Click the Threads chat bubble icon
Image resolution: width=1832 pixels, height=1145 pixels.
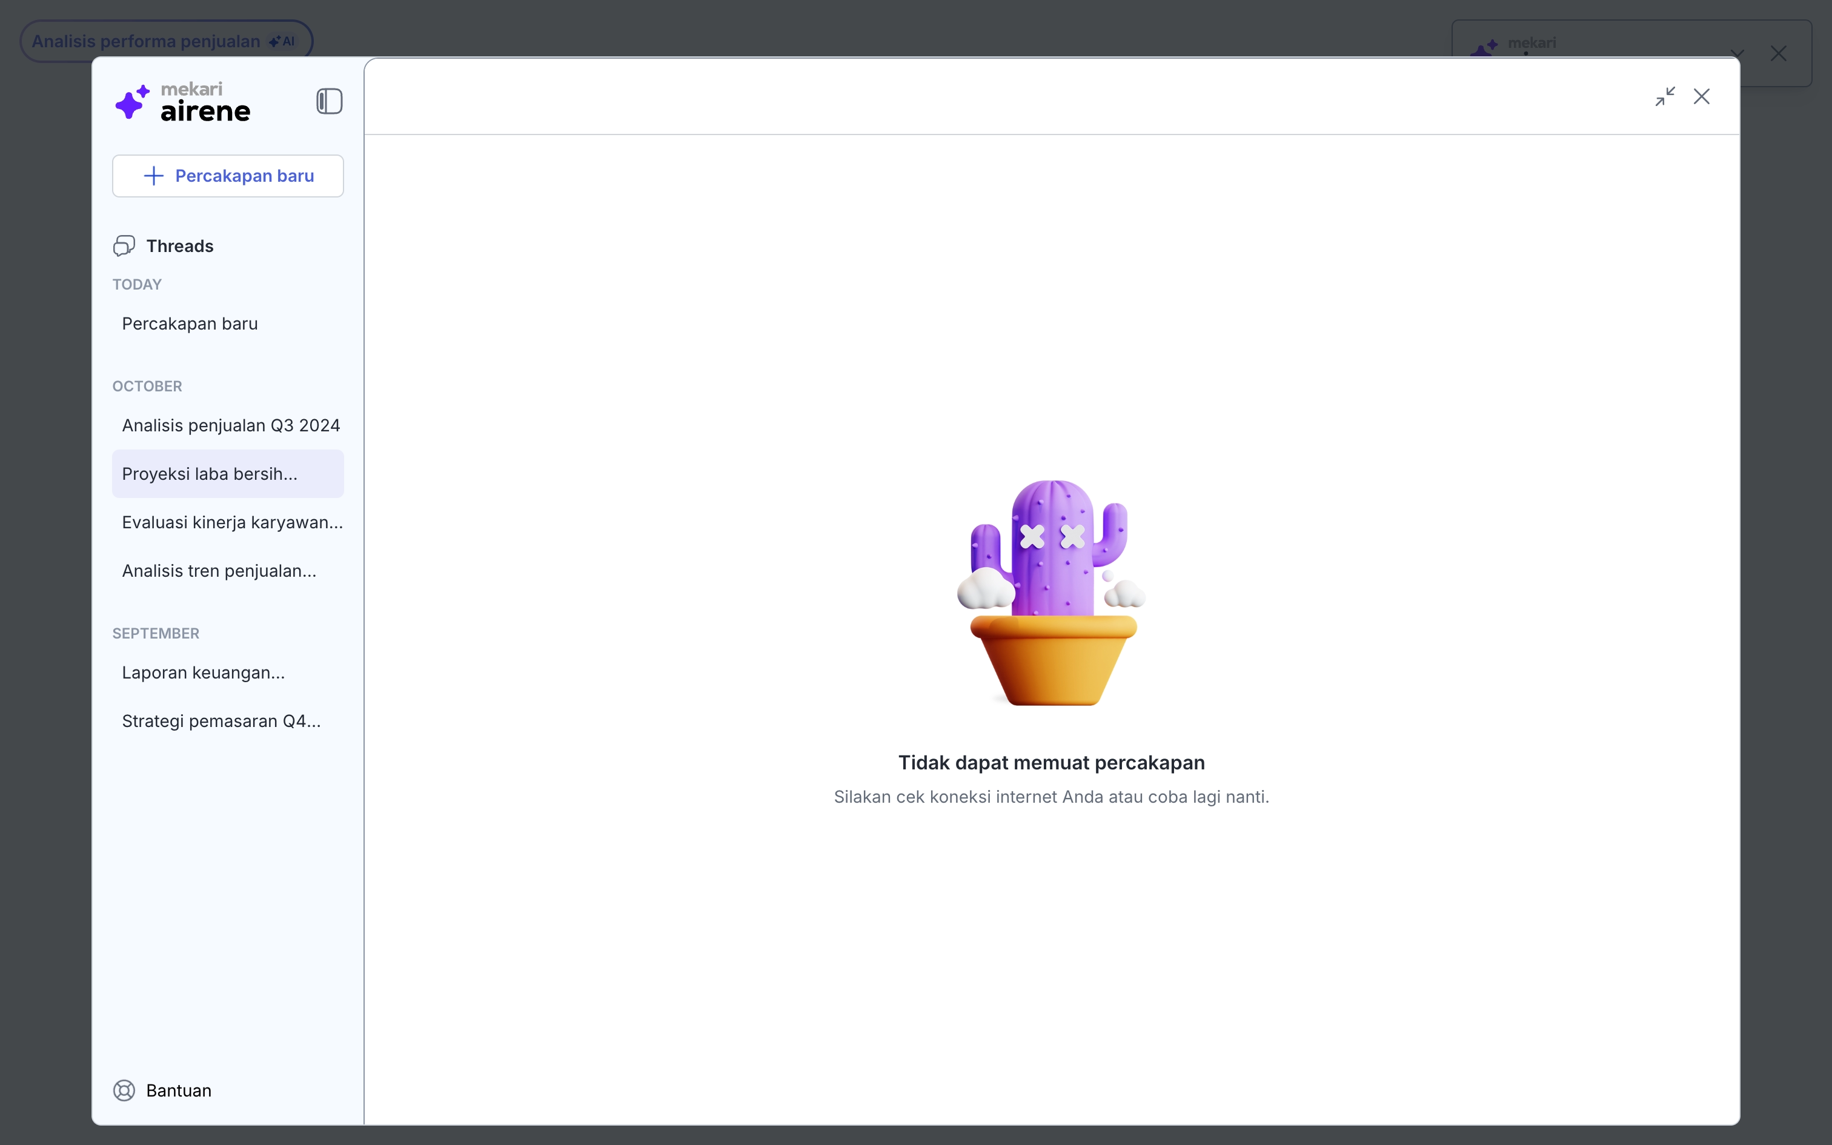point(124,246)
